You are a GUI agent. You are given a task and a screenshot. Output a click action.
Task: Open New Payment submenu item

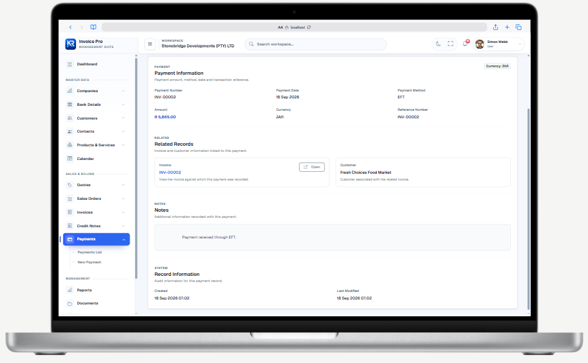[x=89, y=262]
